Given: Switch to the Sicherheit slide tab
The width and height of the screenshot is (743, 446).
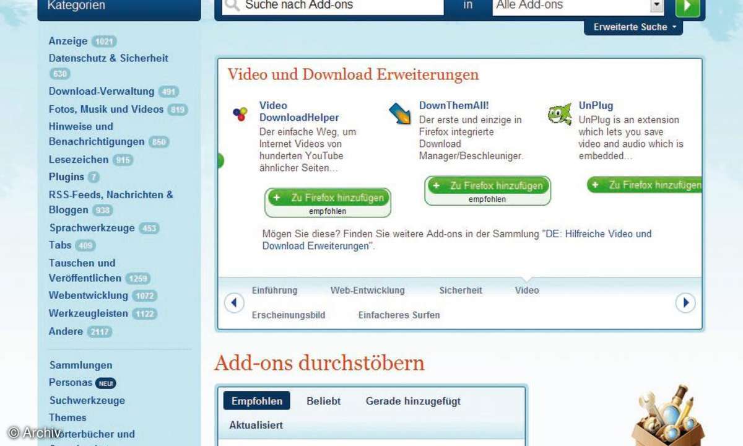Looking at the screenshot, I should point(461,291).
